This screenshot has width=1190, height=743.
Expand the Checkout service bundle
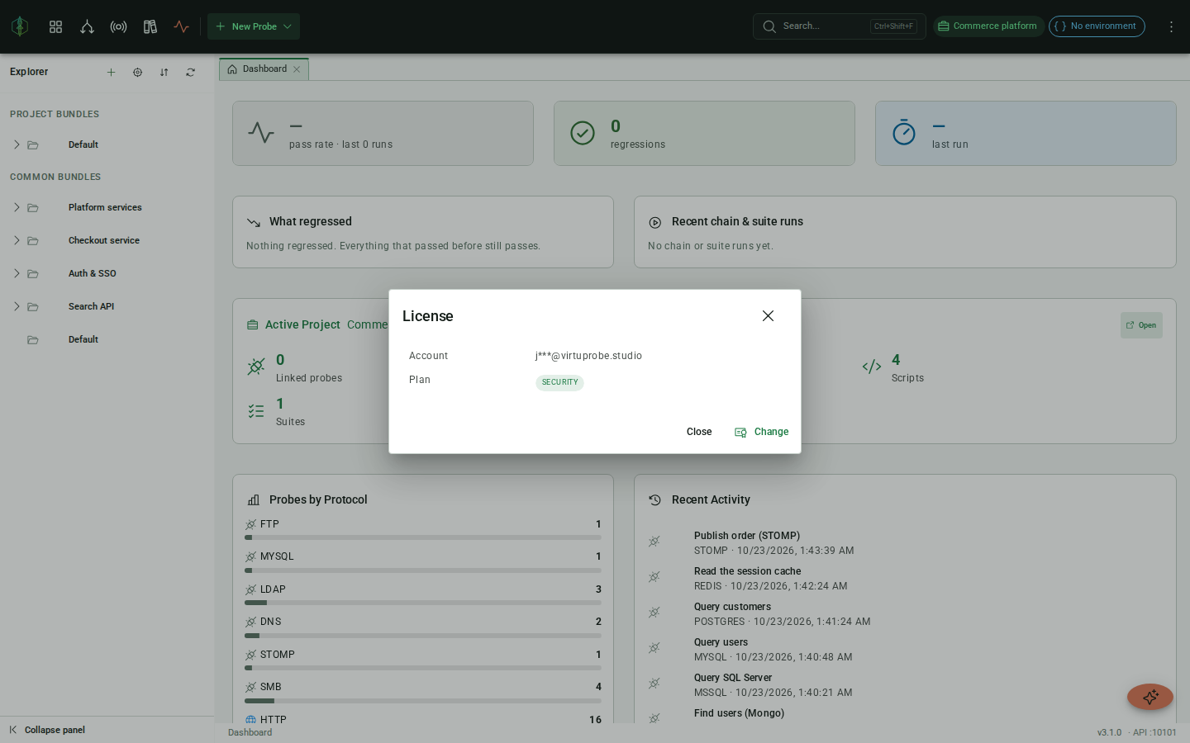click(x=17, y=240)
